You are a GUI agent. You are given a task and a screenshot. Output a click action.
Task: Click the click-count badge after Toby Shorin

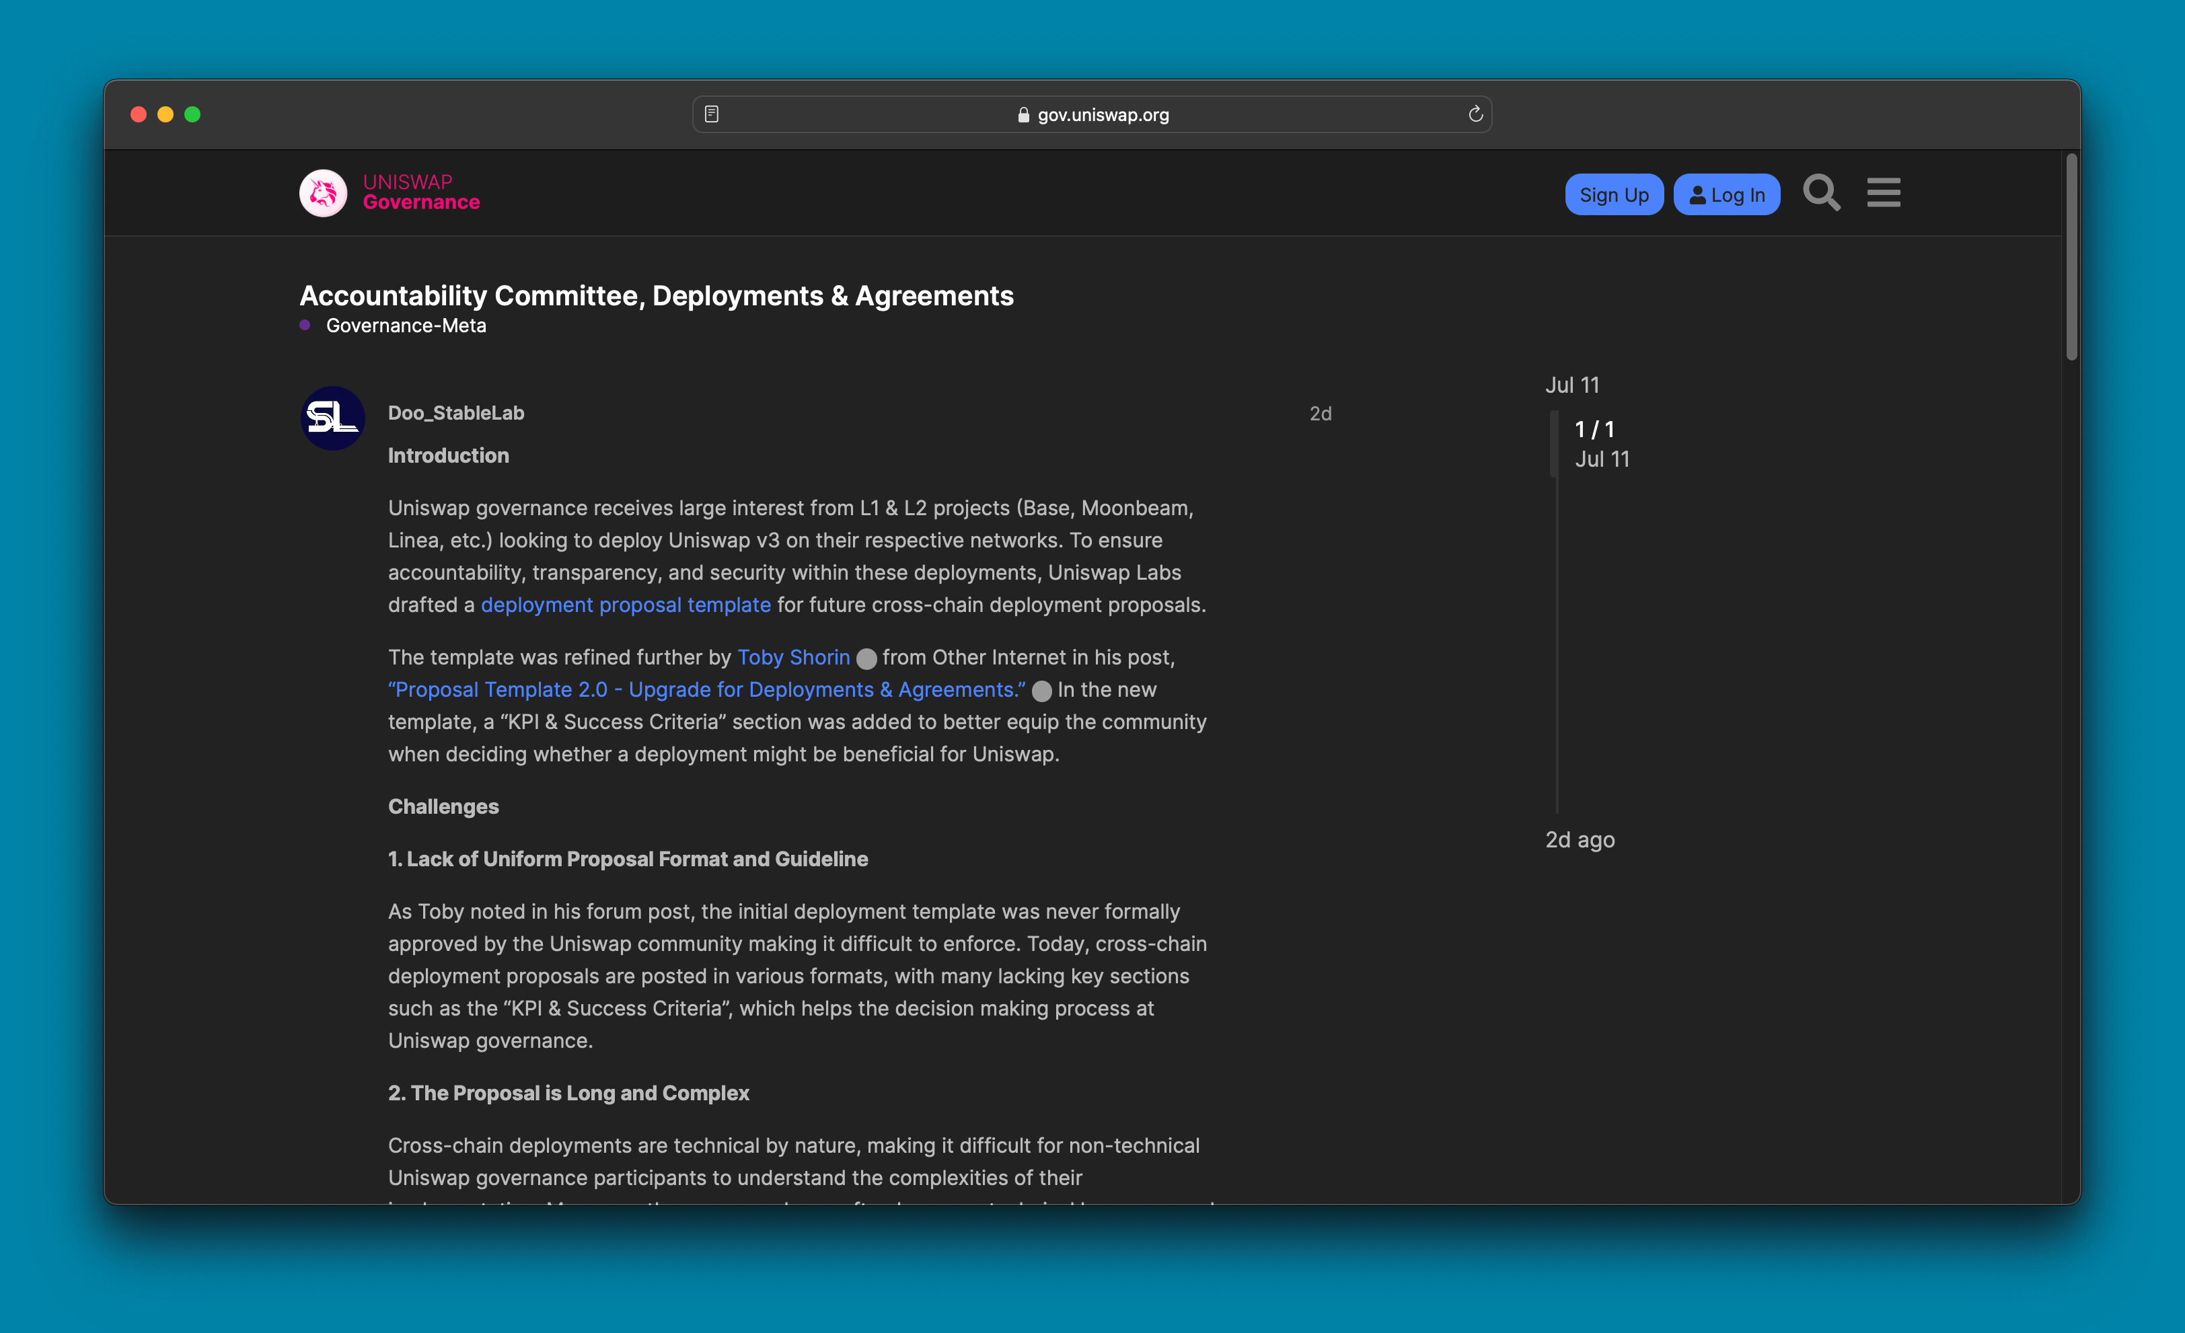[x=866, y=658]
